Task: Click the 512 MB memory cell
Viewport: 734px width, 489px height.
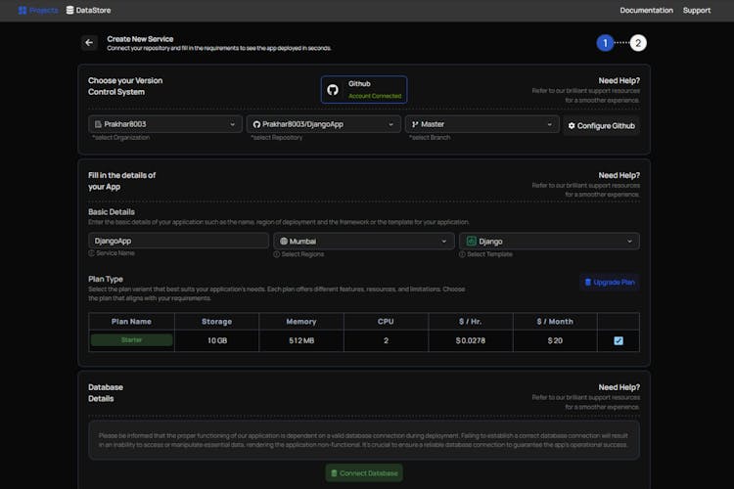Action: pyautogui.click(x=301, y=340)
